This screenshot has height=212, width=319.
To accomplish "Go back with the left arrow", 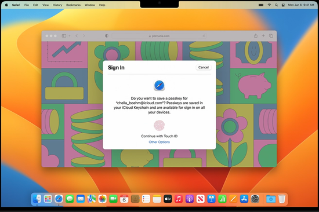I will coord(77,36).
